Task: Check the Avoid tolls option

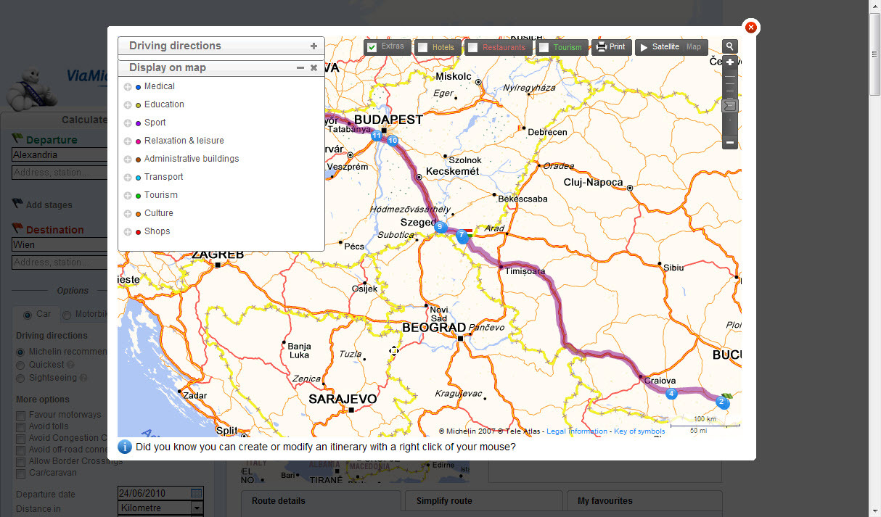Action: pyautogui.click(x=21, y=426)
